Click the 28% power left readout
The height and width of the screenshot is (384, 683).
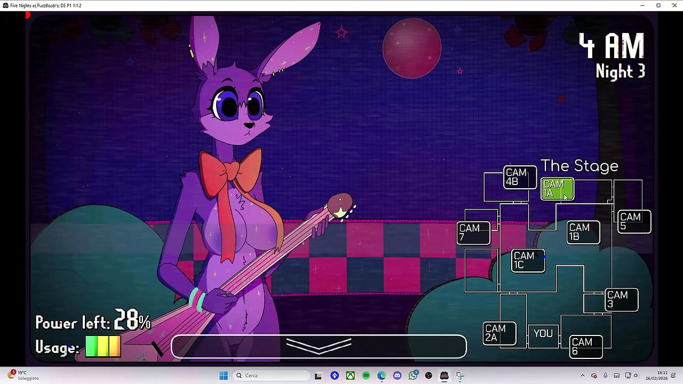[132, 320]
